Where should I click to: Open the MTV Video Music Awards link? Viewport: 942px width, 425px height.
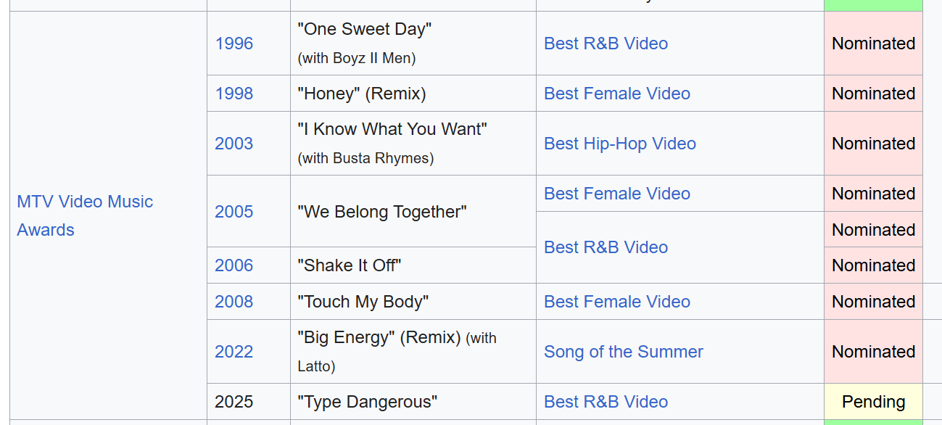click(85, 202)
